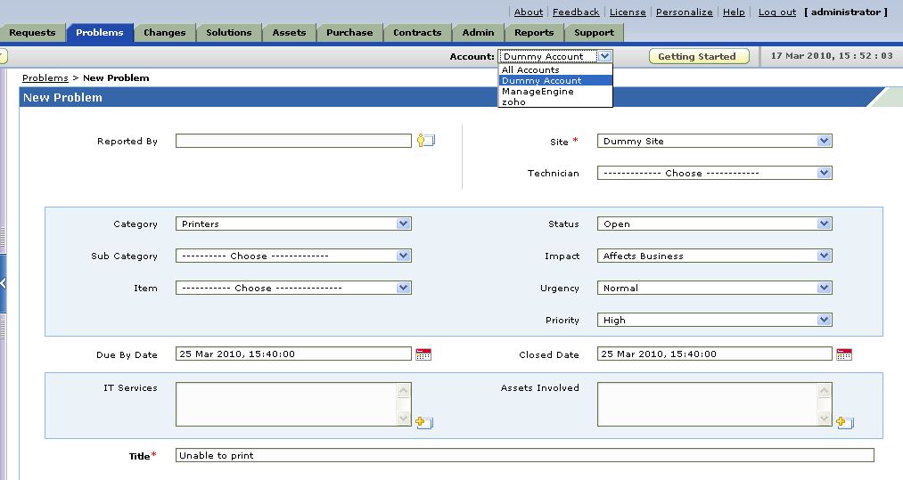Switch to the Admin tab
The width and height of the screenshot is (903, 480).
[x=478, y=33]
